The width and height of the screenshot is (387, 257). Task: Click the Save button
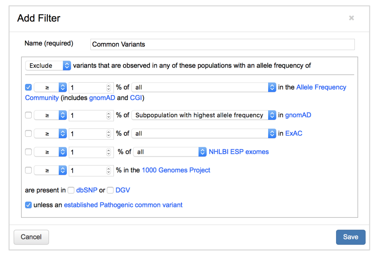[351, 237]
